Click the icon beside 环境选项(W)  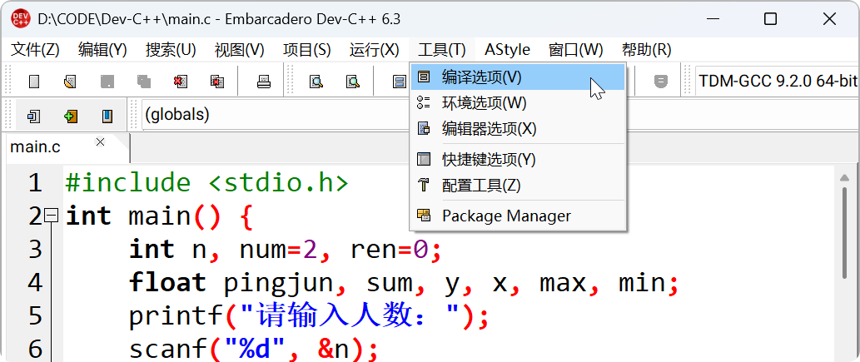424,102
